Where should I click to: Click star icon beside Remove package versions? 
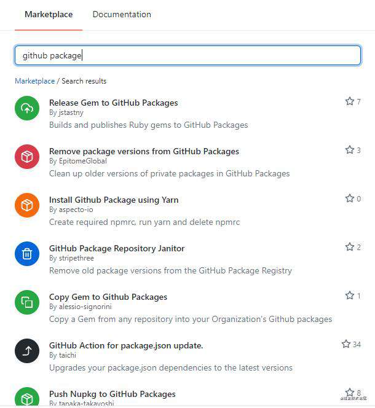(350, 150)
